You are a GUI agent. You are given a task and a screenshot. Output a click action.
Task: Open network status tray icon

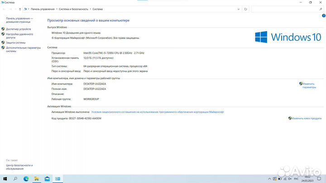click(285, 179)
